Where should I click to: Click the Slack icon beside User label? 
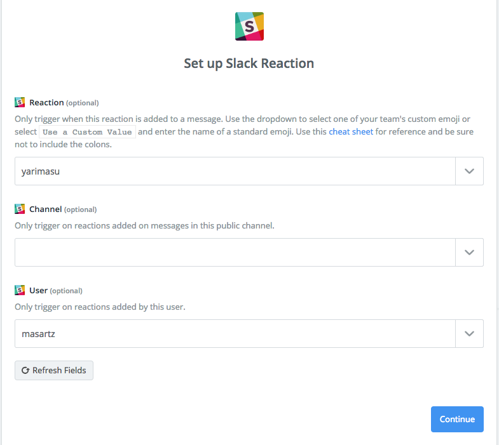(x=20, y=290)
